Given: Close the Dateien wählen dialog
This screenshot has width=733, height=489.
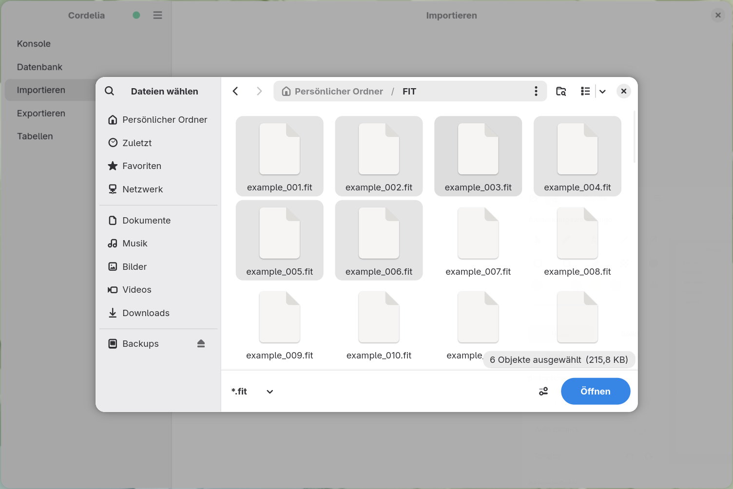Looking at the screenshot, I should pos(623,91).
